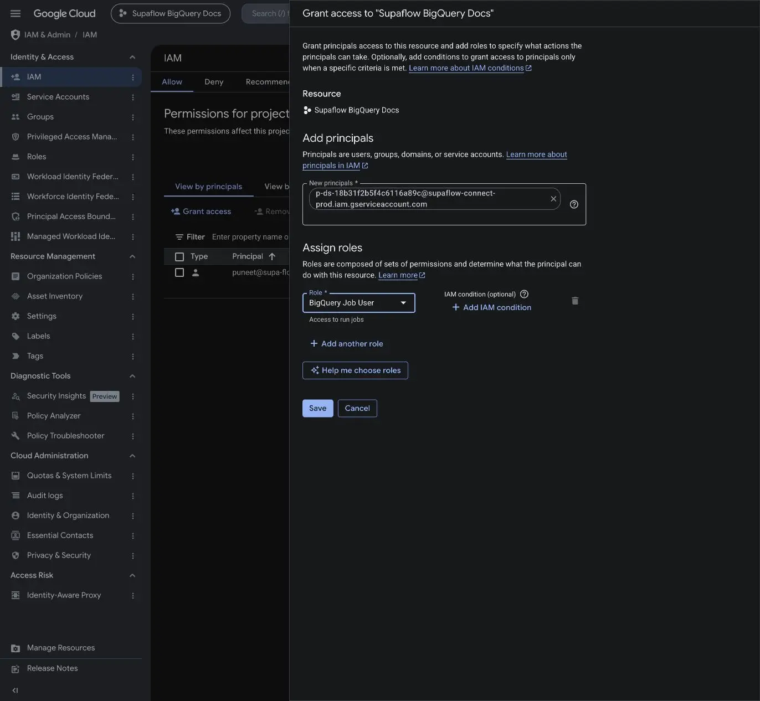This screenshot has height=701, width=760.
Task: Collapse the Access Risk section
Action: [132, 575]
